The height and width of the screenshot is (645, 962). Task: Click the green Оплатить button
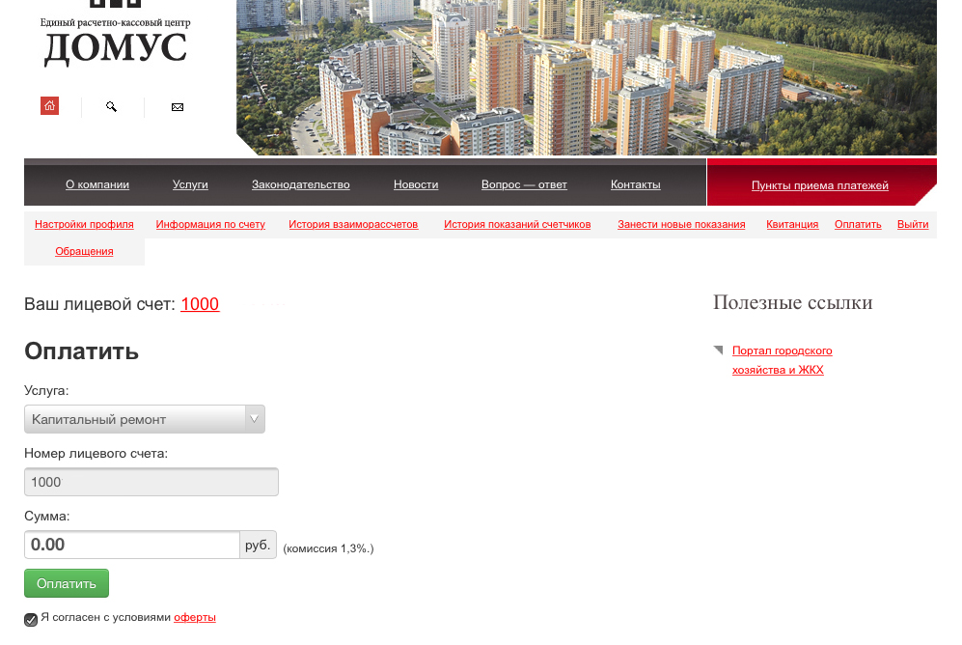(x=67, y=583)
